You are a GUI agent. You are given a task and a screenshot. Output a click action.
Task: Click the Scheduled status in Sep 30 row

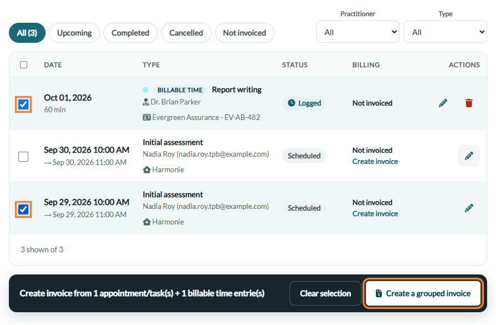point(304,156)
